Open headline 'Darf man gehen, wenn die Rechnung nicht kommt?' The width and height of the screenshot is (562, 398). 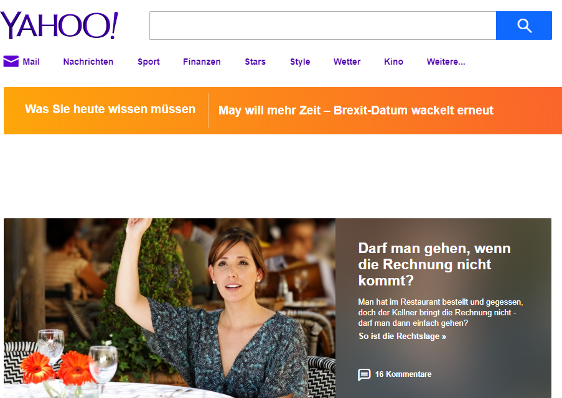tap(434, 264)
